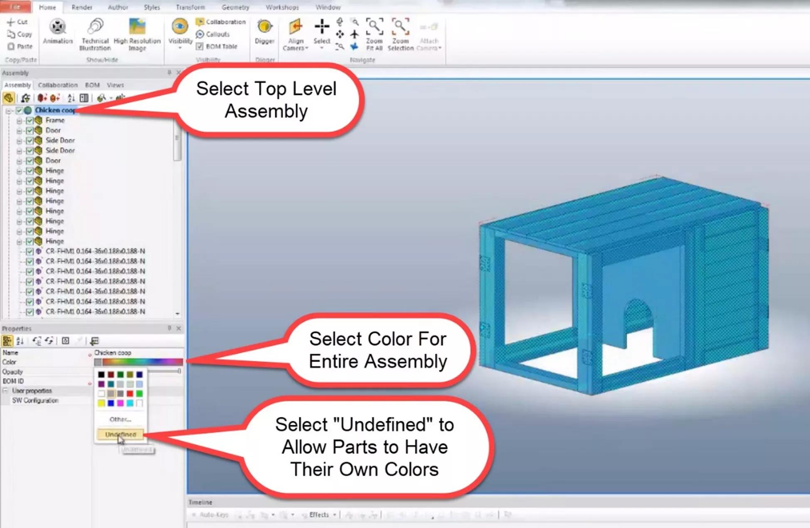This screenshot has height=528, width=810.
Task: Click the columns icon in Assembly toolbar
Action: click(84, 98)
